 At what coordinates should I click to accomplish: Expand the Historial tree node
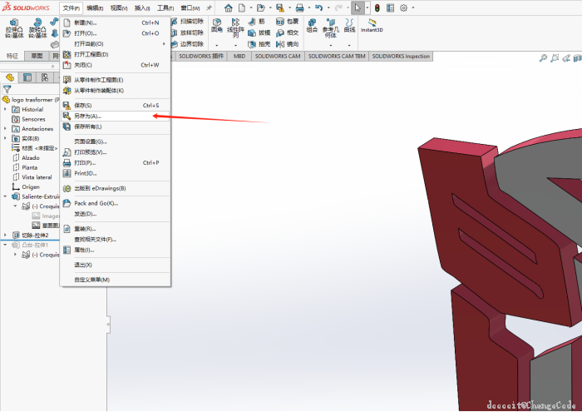pos(5,109)
